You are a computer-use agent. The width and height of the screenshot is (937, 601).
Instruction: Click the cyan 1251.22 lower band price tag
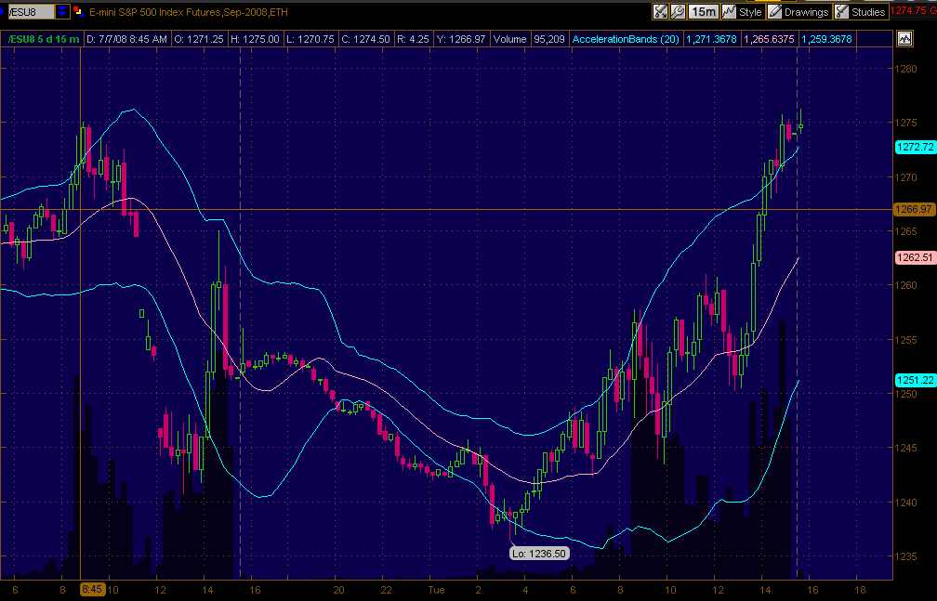tap(916, 380)
